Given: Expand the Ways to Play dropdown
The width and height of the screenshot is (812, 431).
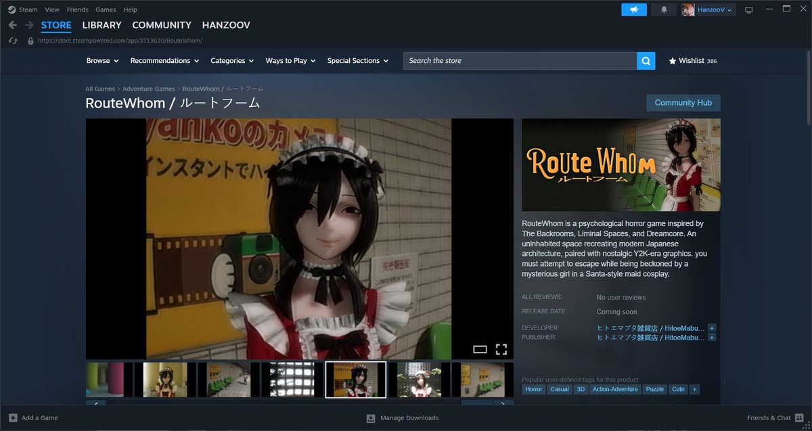Looking at the screenshot, I should [290, 60].
